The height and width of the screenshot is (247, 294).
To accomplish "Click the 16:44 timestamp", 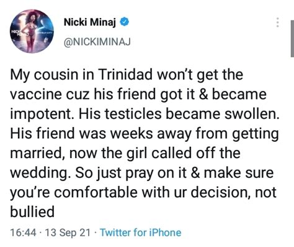I will pyautogui.click(x=23, y=233).
